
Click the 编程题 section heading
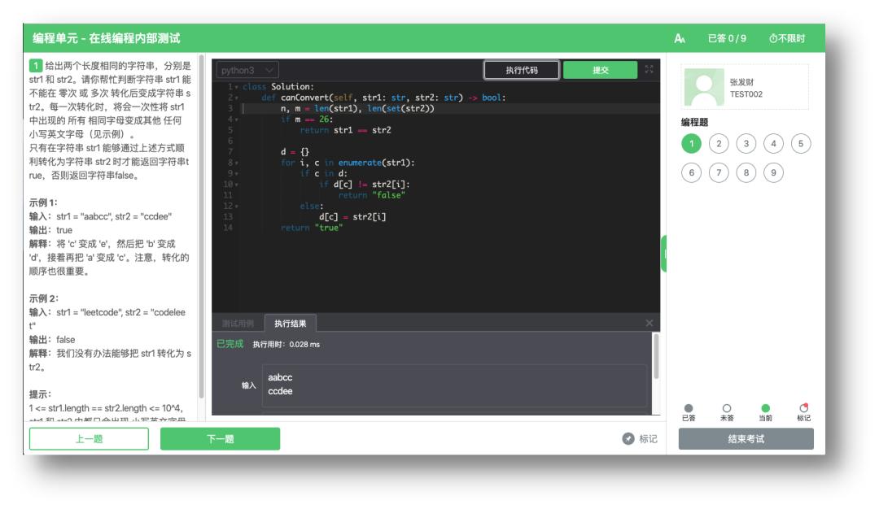tap(694, 122)
